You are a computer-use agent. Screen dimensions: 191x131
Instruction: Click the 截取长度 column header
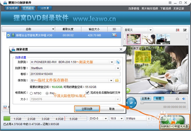pyautogui.click(x=68, y=29)
